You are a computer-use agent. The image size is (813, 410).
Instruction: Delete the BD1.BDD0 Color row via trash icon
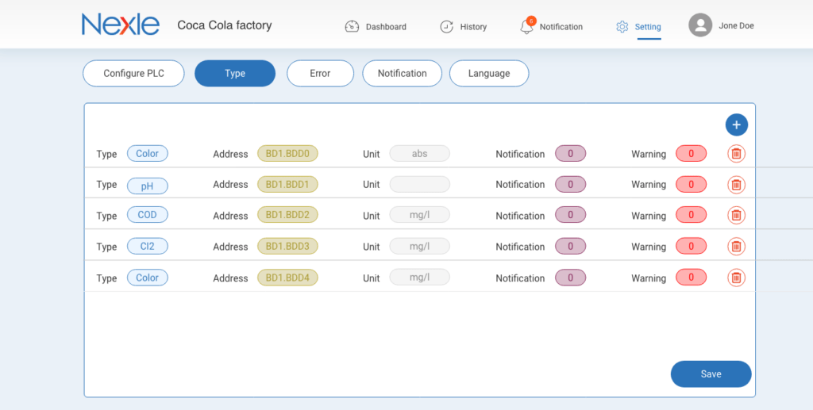coord(736,154)
